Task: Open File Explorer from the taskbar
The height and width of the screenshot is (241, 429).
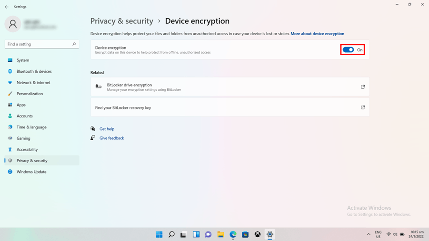Action: coord(220,234)
